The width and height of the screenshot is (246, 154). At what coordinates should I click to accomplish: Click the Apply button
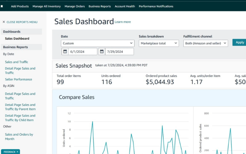click(239, 42)
